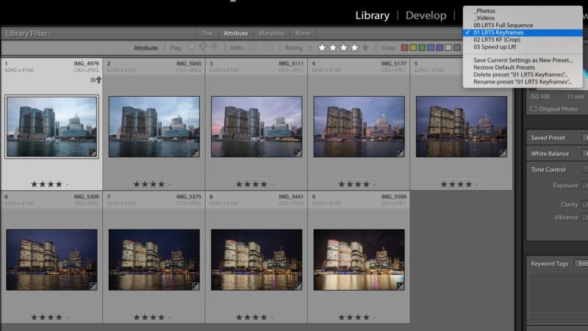Open White Balance dropdown
The width and height of the screenshot is (588, 331).
click(585, 153)
